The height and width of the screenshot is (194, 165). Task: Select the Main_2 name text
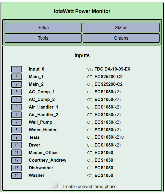36,84
